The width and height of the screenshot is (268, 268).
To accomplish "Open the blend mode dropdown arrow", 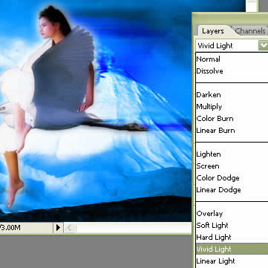I will [263, 45].
